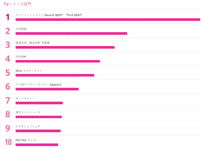
Task: Click the striped bar below 天官賜福
Action: tap(71, 33)
